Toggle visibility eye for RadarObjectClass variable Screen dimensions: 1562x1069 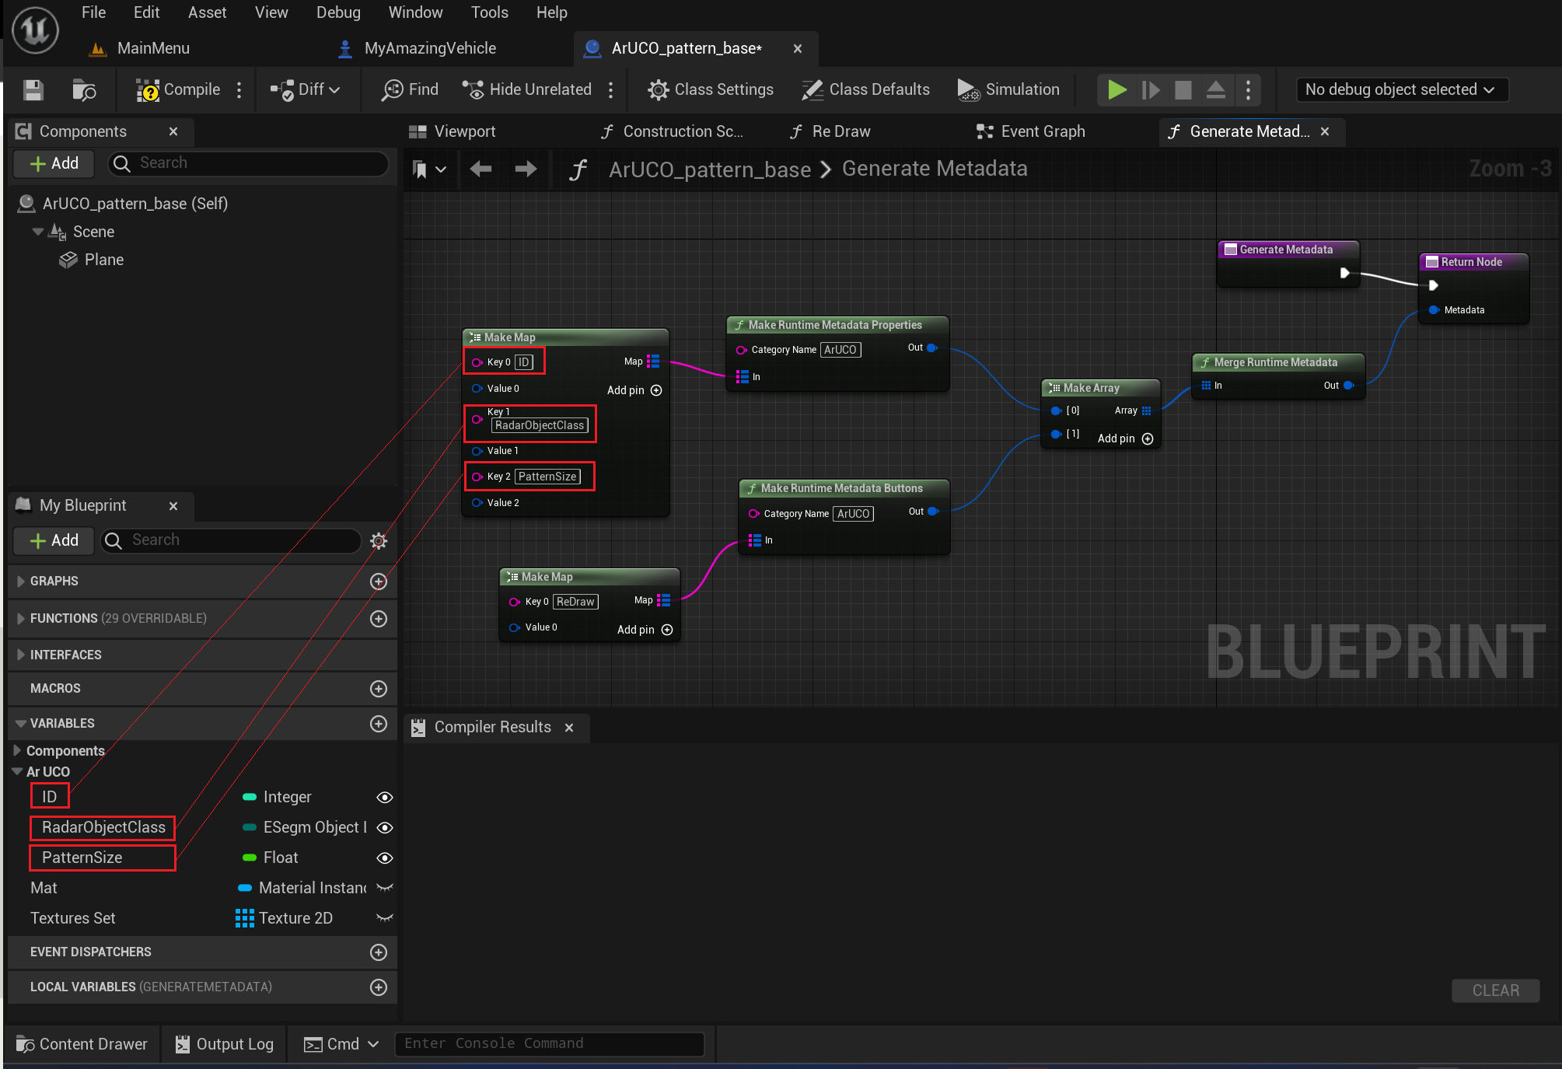(385, 828)
